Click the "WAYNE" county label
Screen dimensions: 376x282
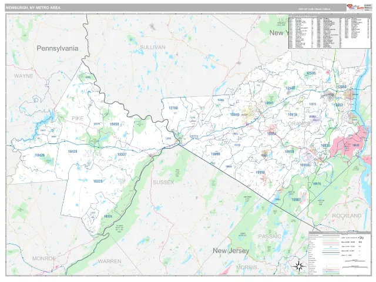click(x=23, y=76)
